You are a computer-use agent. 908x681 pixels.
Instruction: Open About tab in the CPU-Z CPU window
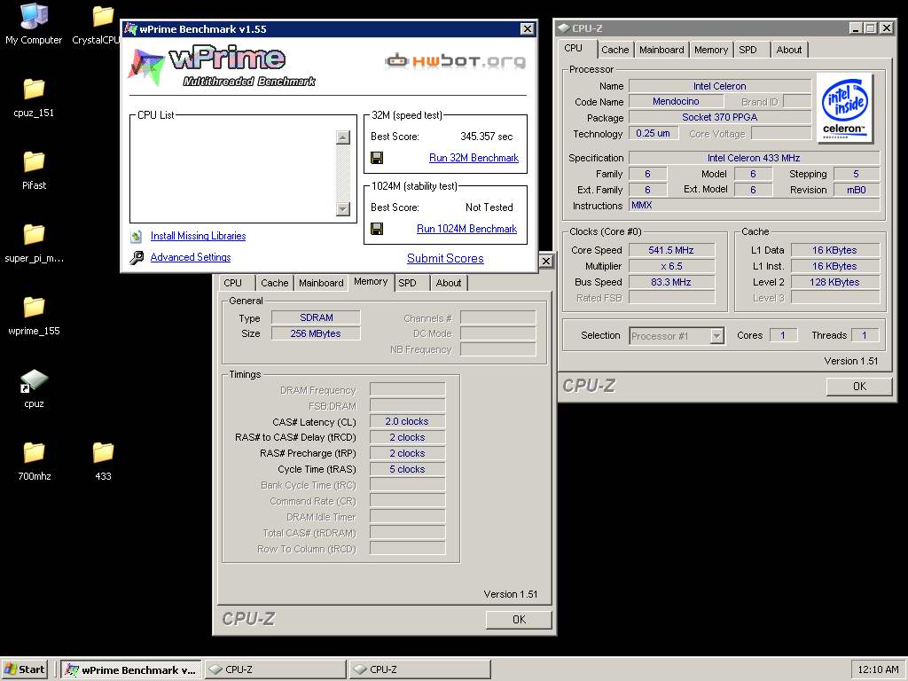click(788, 50)
